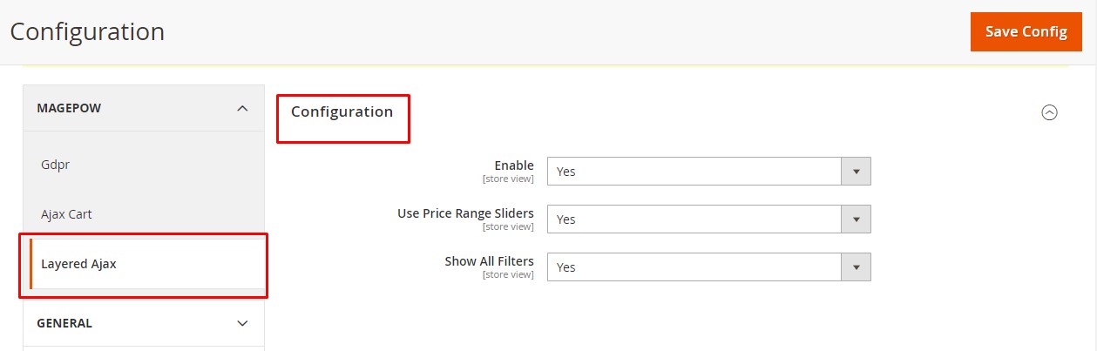This screenshot has width=1097, height=351.
Task: Open Use Price Range Sliders select box
Action: coord(694,219)
